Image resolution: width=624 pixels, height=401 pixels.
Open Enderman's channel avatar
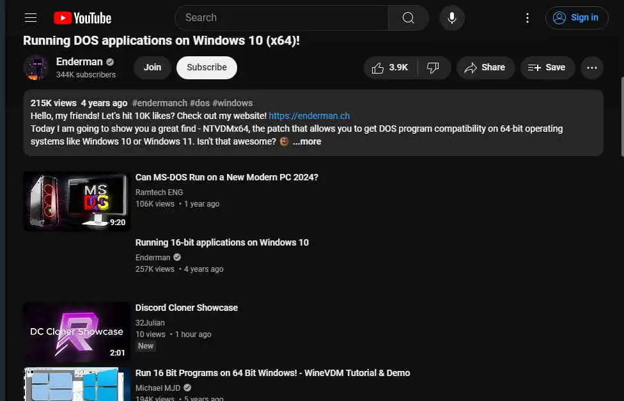[36, 68]
